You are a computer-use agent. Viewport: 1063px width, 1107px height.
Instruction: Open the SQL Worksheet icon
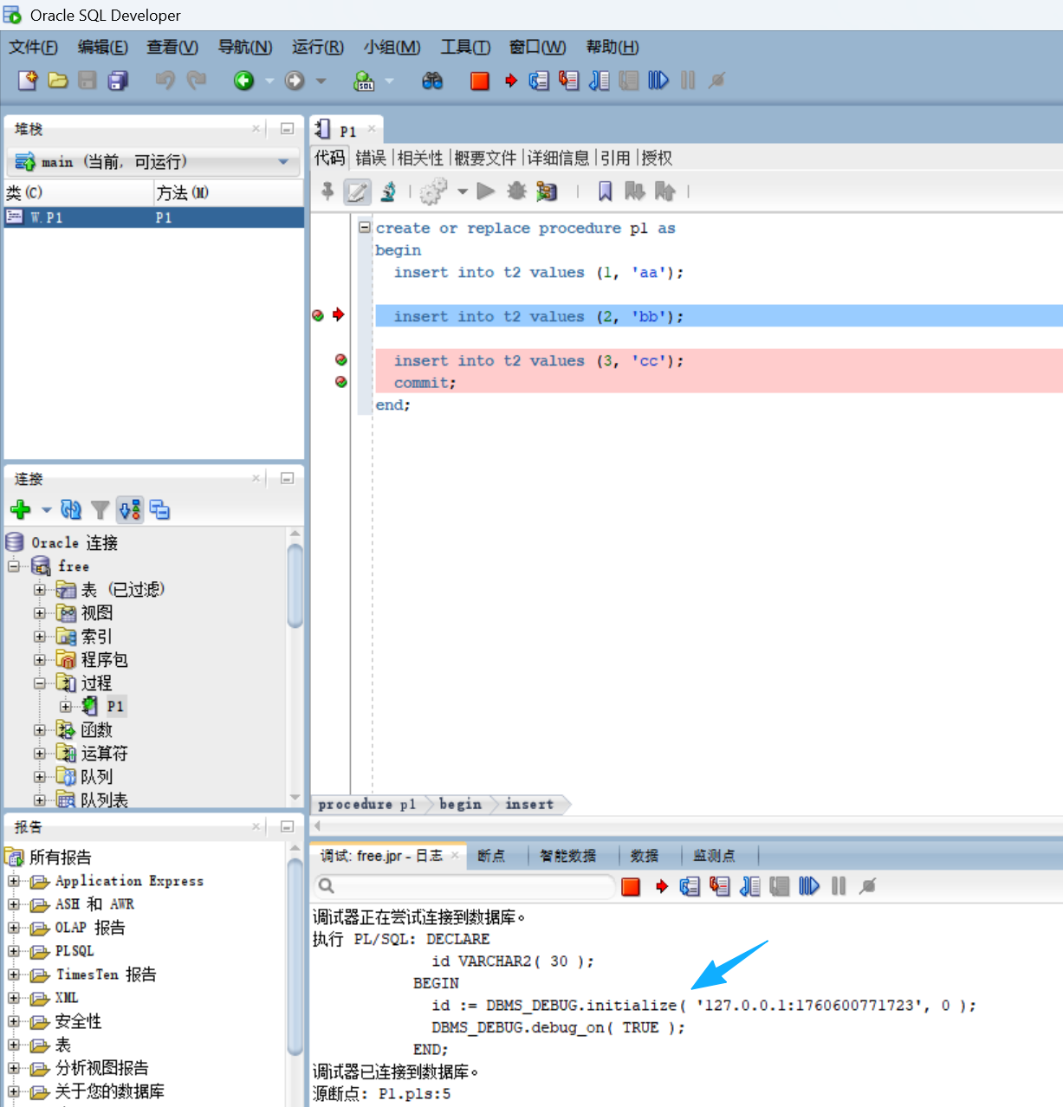click(364, 81)
